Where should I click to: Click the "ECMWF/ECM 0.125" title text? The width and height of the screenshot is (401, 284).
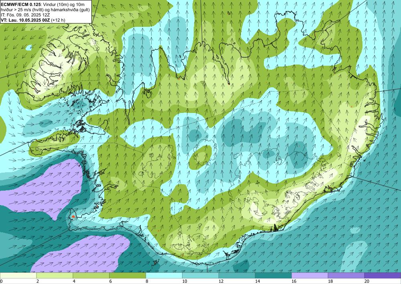20,4
